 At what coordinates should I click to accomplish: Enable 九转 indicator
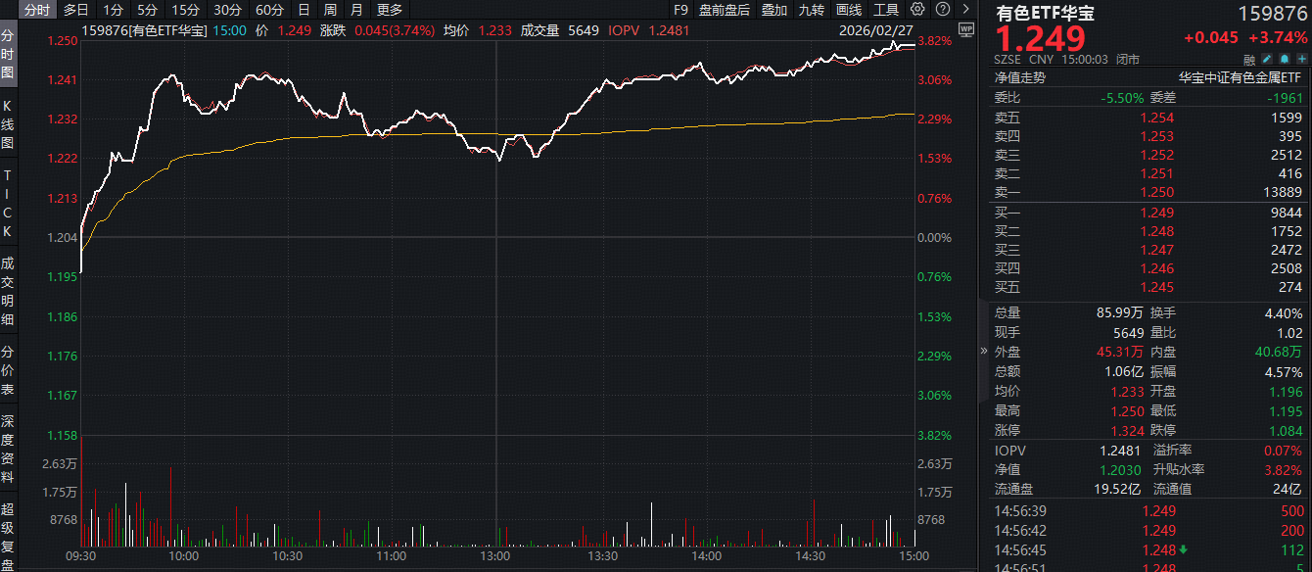(811, 10)
